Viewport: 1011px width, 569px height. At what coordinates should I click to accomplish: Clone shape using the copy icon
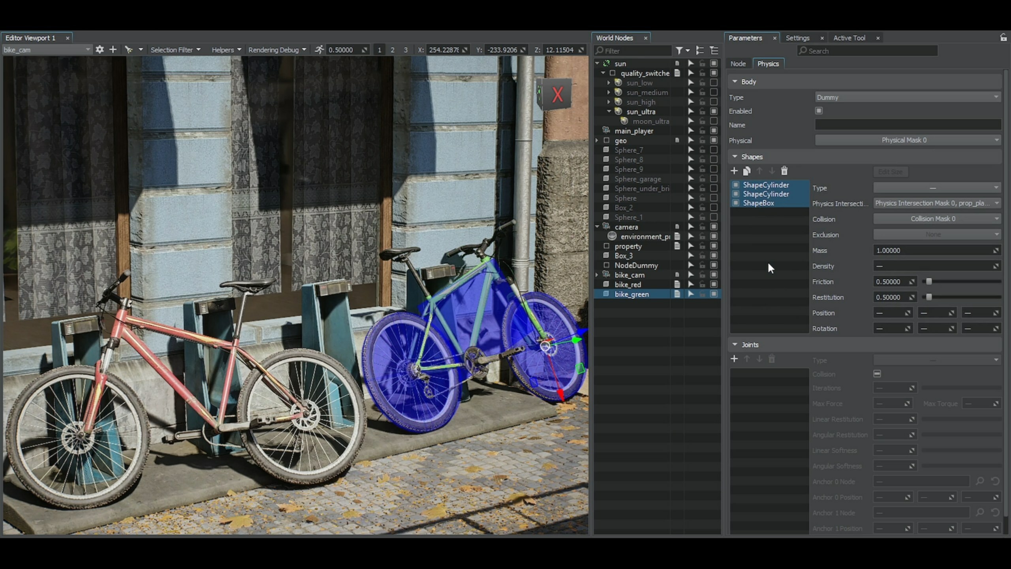[746, 171]
